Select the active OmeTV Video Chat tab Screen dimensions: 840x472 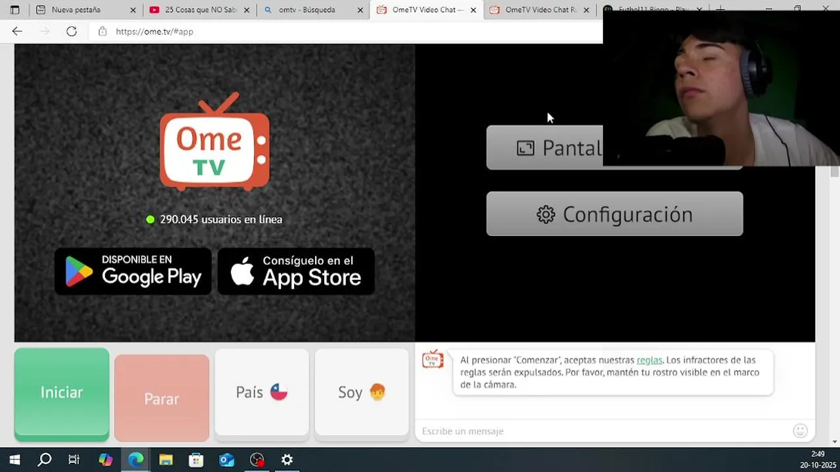click(x=427, y=10)
